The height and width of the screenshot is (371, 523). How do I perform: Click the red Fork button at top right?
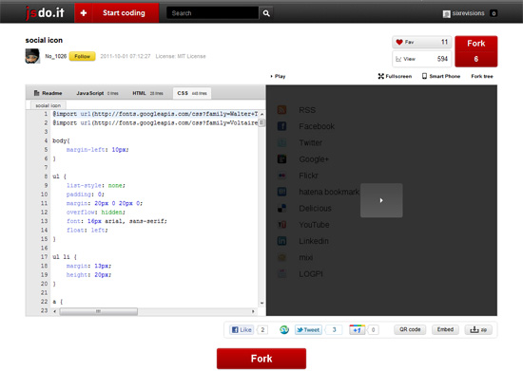point(476,51)
